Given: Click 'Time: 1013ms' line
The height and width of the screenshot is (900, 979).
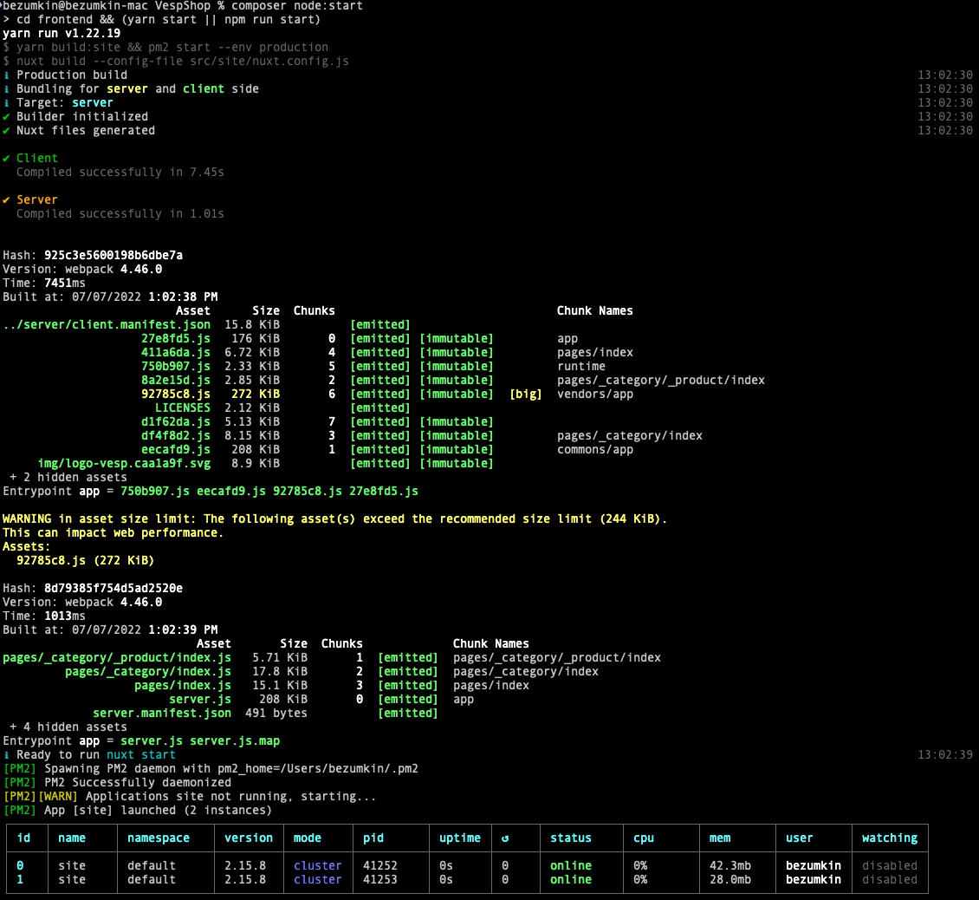Looking at the screenshot, I should [x=43, y=616].
